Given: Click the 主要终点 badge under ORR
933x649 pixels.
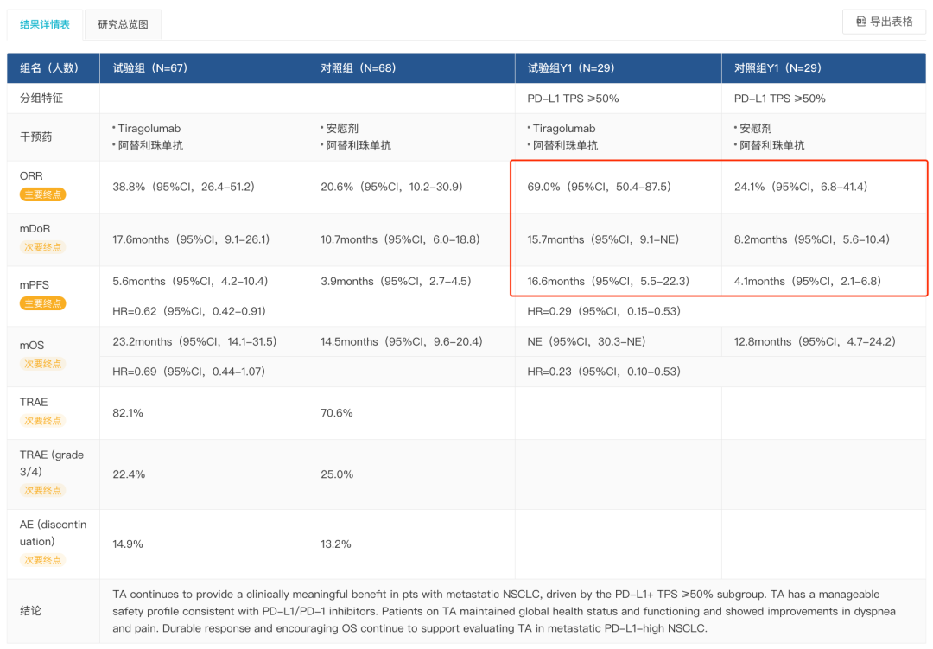Looking at the screenshot, I should [x=42, y=194].
